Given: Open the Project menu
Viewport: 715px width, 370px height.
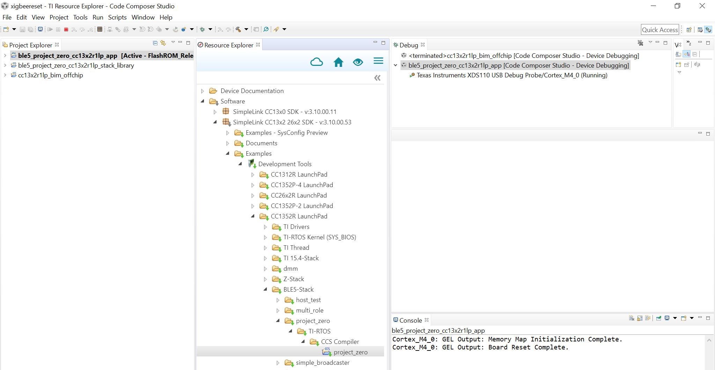Looking at the screenshot, I should pyautogui.click(x=59, y=17).
